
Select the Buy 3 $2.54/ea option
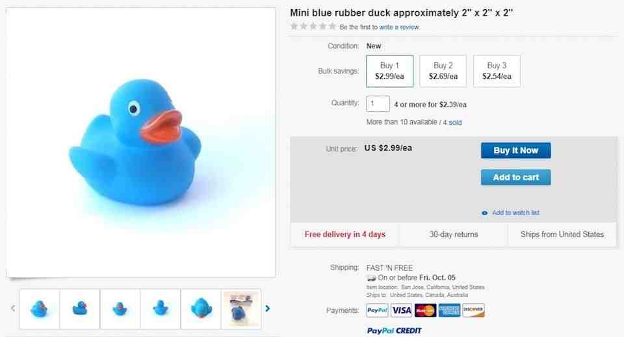coord(497,71)
